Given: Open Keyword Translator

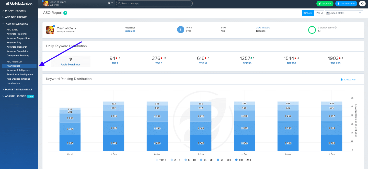Looking at the screenshot, I should click(17, 51).
